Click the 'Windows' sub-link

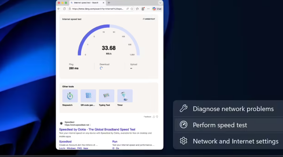click(x=71, y=148)
